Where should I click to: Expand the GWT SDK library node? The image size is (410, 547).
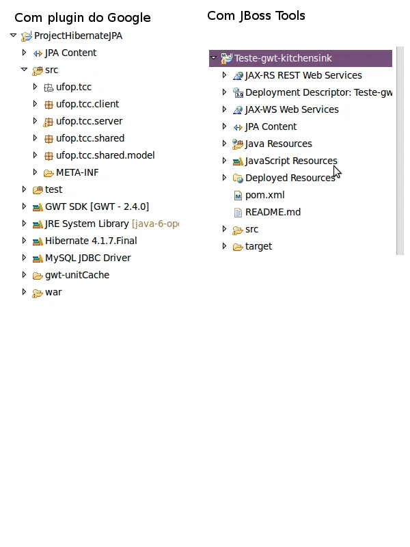coord(24,206)
